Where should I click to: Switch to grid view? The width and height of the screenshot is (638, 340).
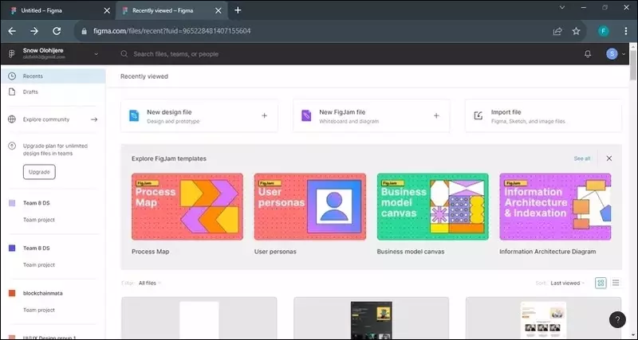(601, 283)
